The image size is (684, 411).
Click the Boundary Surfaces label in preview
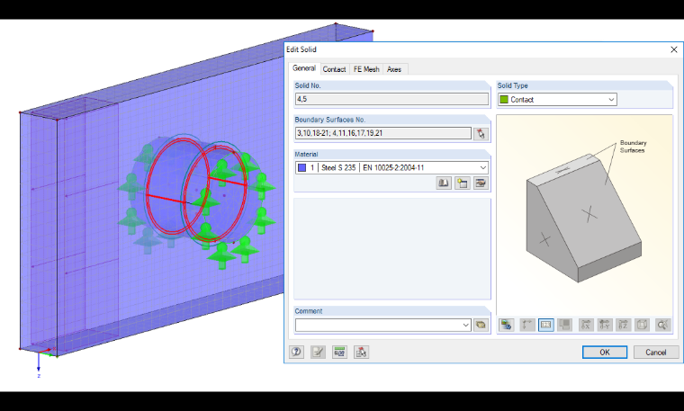pyautogui.click(x=633, y=147)
